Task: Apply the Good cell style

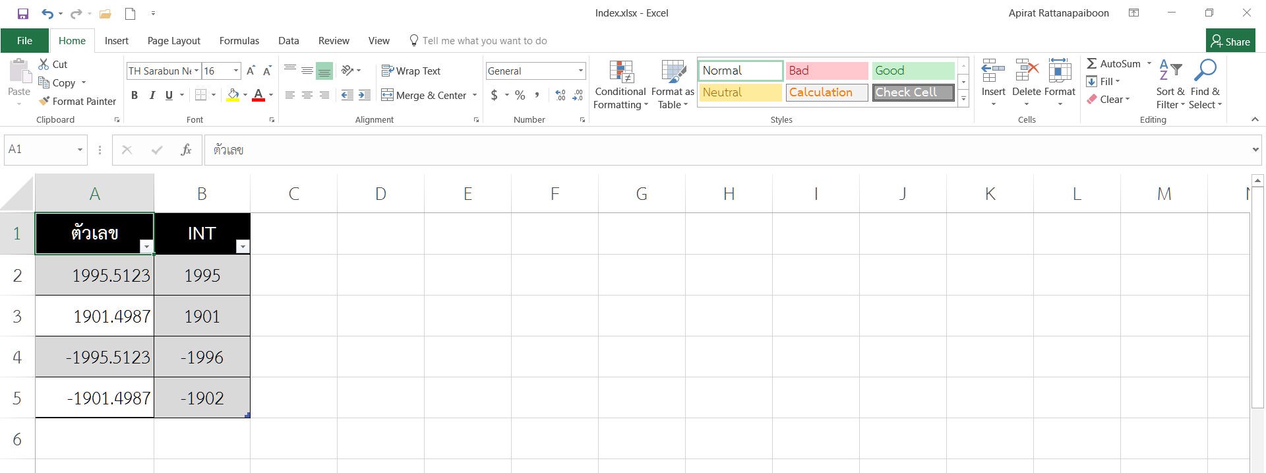Action: tap(913, 71)
